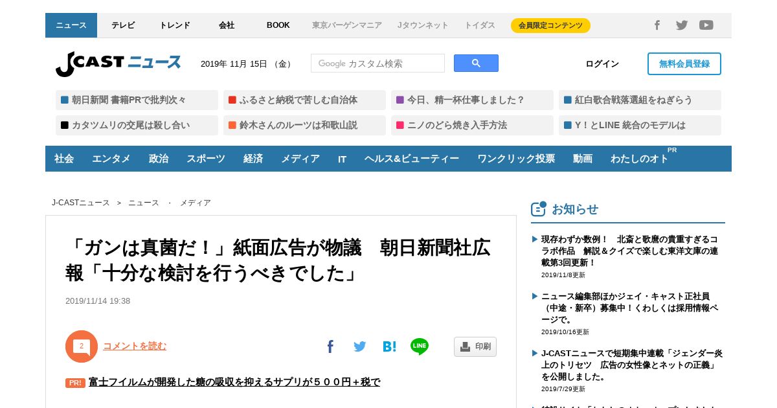Viewport: 777px width, 408px height.
Task: Open the ワンクリック投票 menu item
Action: click(516, 159)
